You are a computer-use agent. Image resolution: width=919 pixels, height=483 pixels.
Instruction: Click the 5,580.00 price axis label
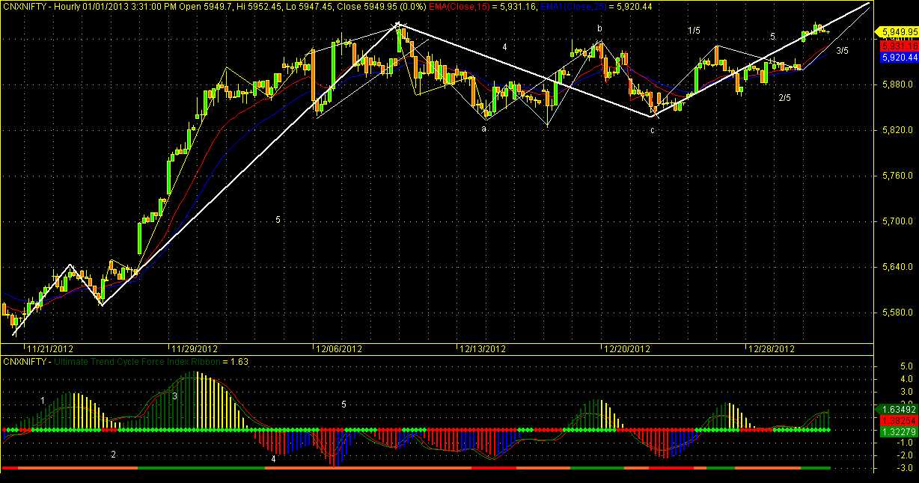pyautogui.click(x=899, y=313)
